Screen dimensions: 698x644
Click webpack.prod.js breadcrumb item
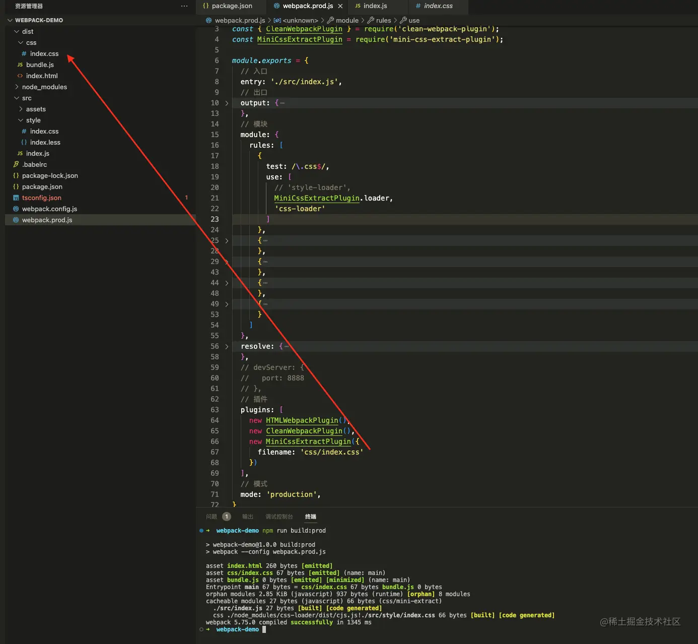pos(240,21)
